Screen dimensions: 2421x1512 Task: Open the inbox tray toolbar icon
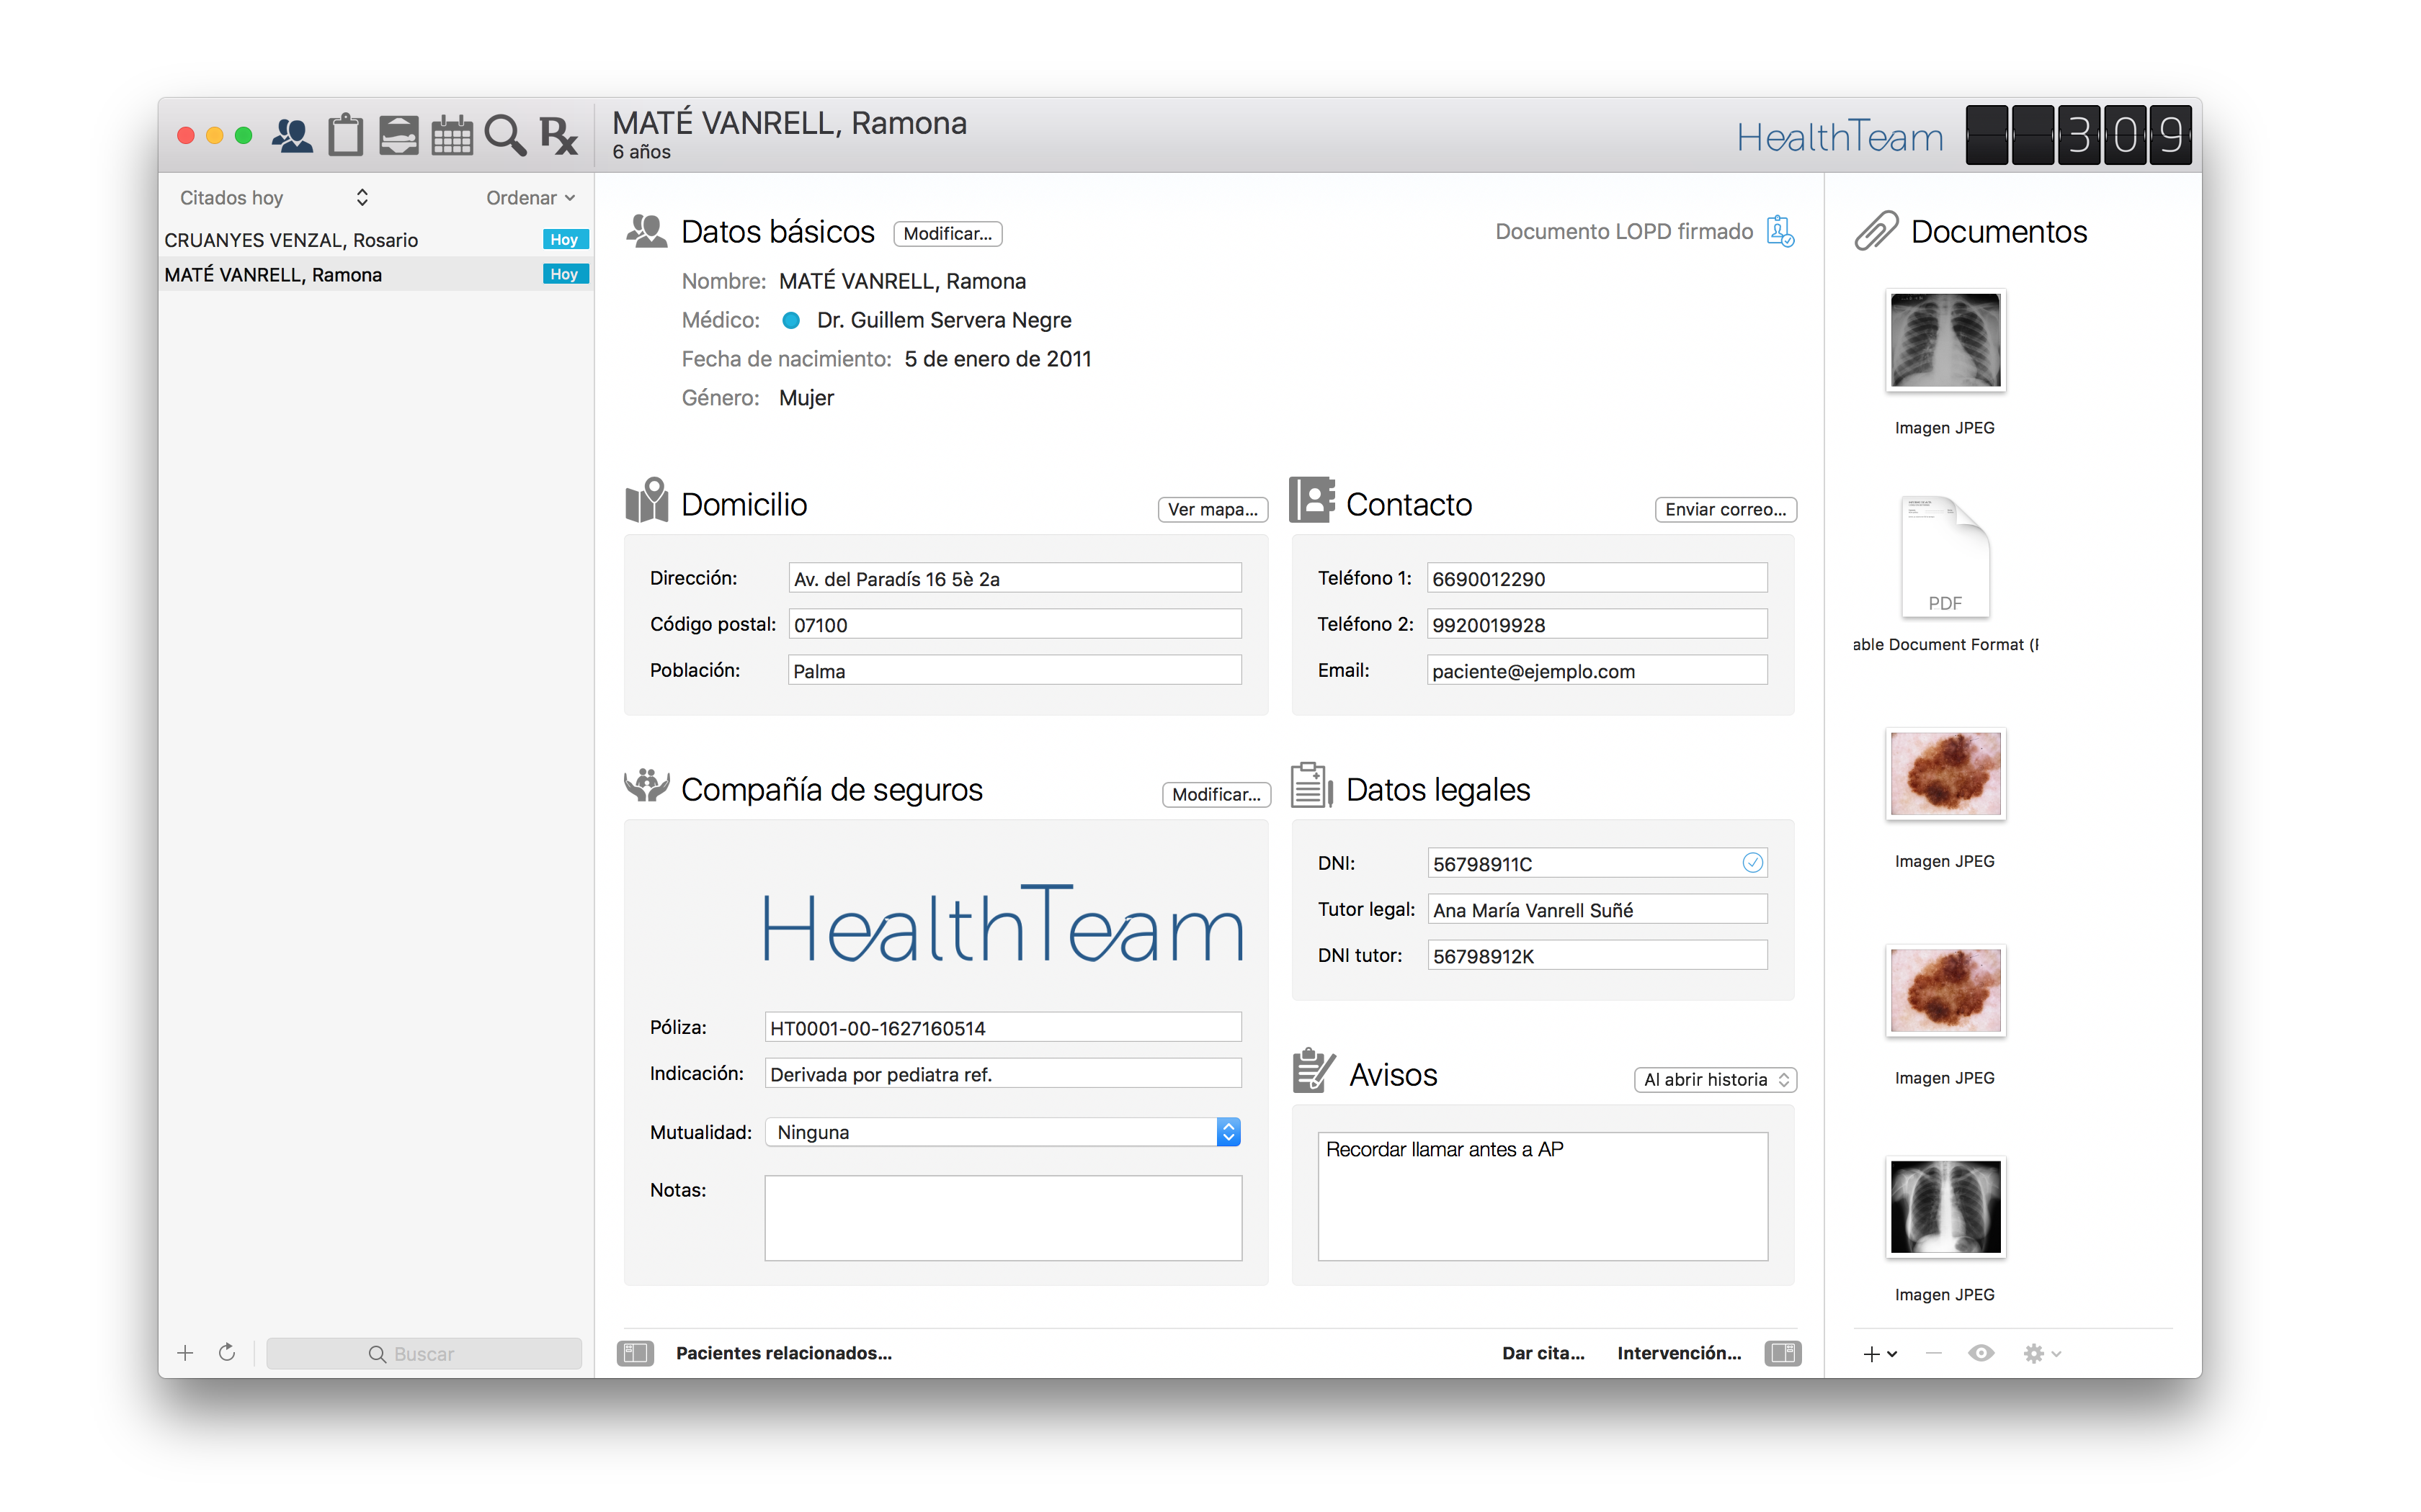point(398,135)
